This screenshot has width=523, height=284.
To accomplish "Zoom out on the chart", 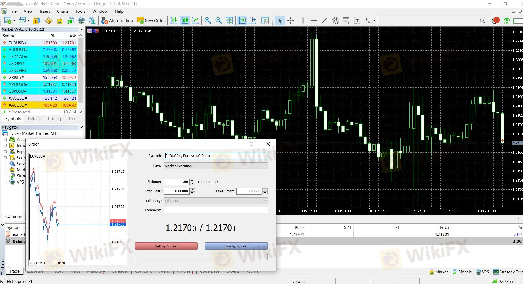I will pos(219,20).
